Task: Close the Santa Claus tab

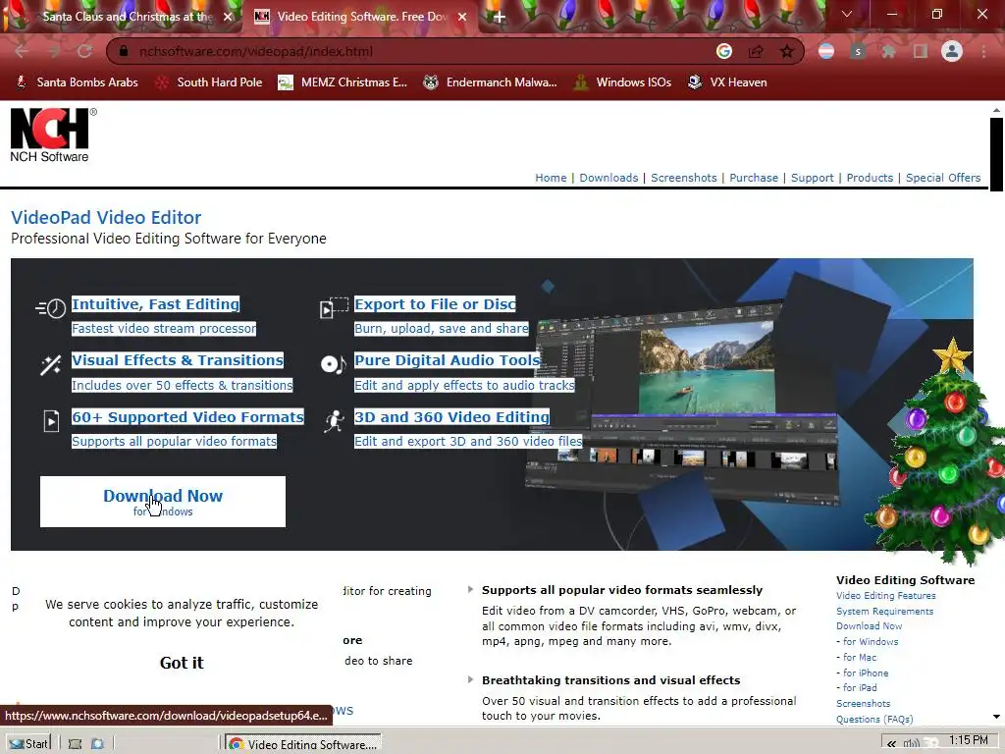Action: (228, 17)
